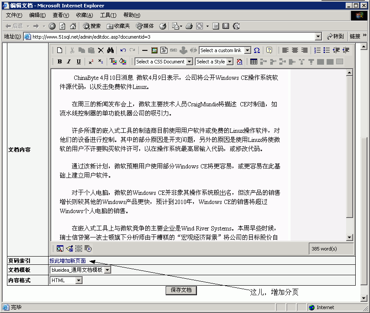Expand the 内容格式 HTML dropdown
The image size is (370, 313).
point(79,280)
